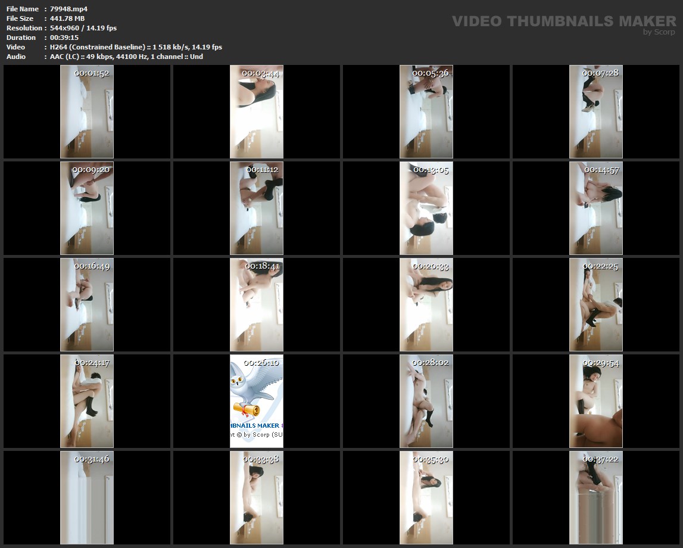The image size is (683, 548).
Task: Select the thumbnail at 00:31:46
Action: click(87, 497)
